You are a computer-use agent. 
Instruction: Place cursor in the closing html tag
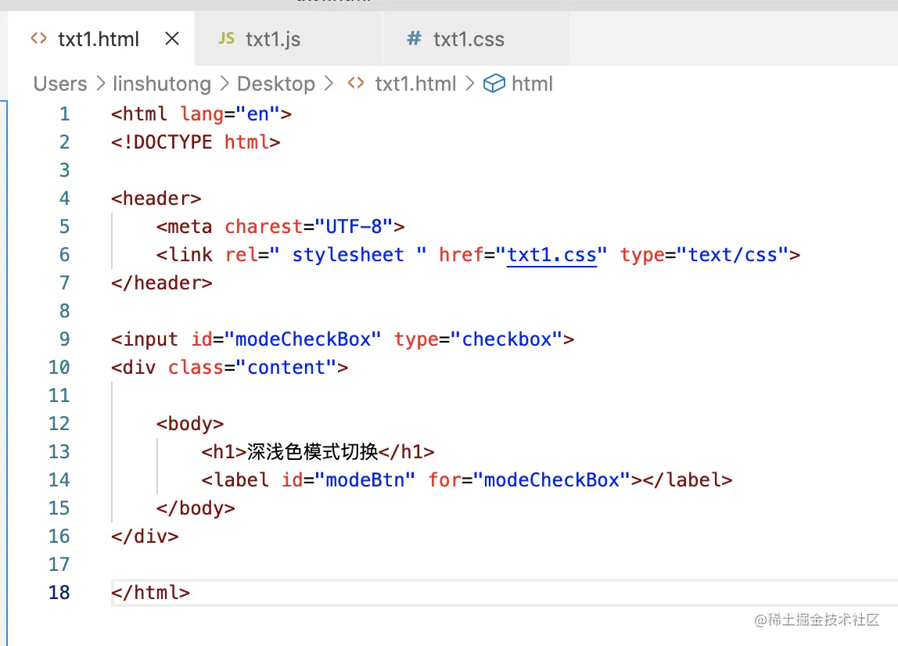tap(151, 593)
